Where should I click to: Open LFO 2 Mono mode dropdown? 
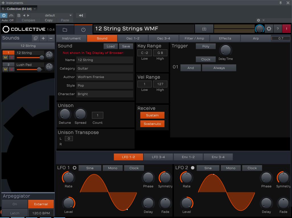[231, 168]
